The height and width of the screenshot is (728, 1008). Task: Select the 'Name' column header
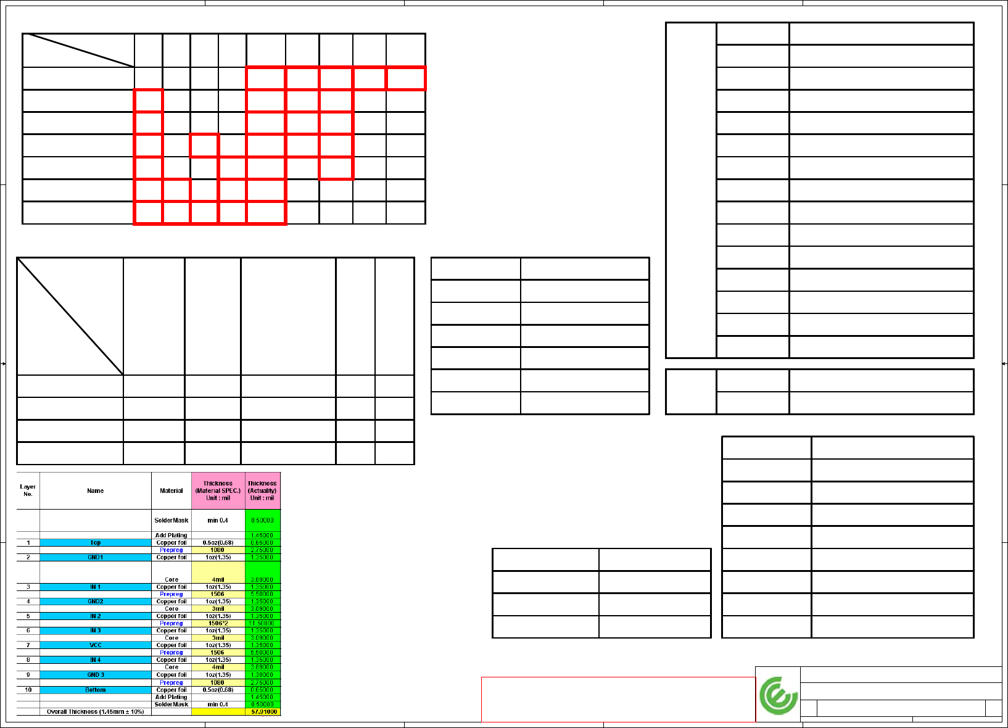96,490
